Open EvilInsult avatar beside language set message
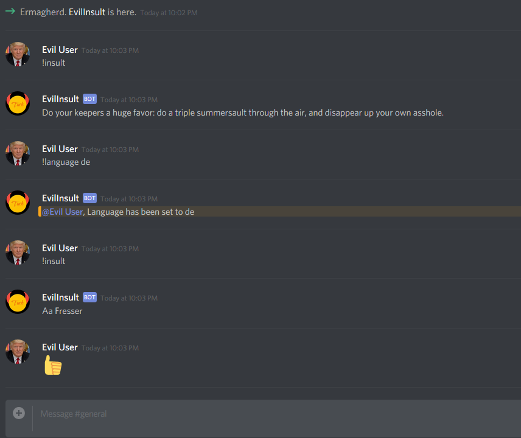 (18, 203)
